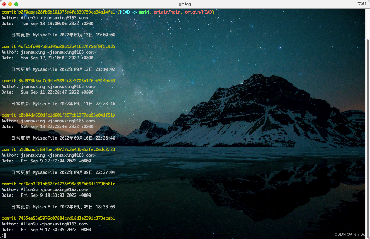This screenshot has width=370, height=239.
Task: Click the red close window button
Action: (4, 4)
